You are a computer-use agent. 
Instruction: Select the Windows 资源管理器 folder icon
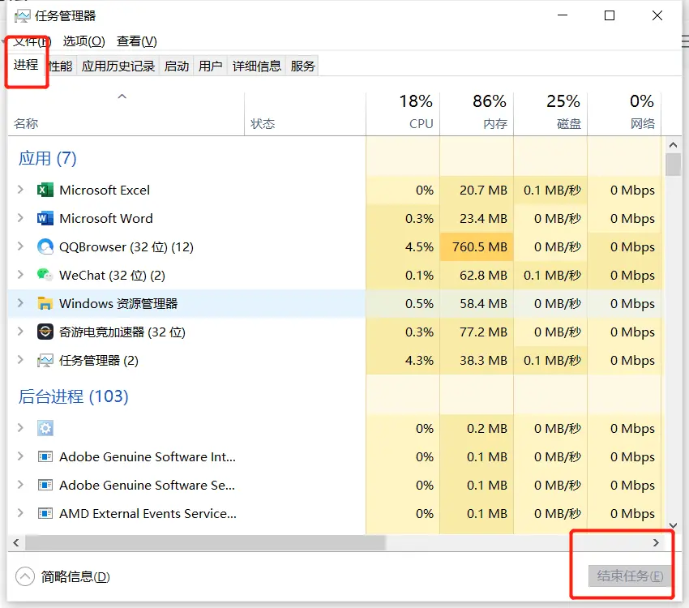(x=45, y=303)
